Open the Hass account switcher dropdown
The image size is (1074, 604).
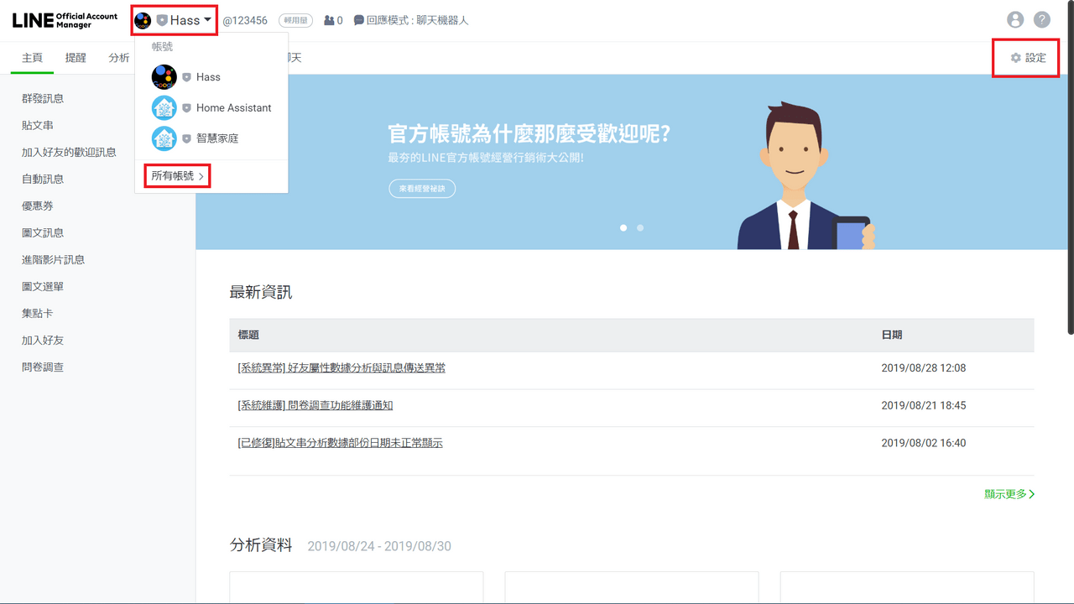click(174, 20)
